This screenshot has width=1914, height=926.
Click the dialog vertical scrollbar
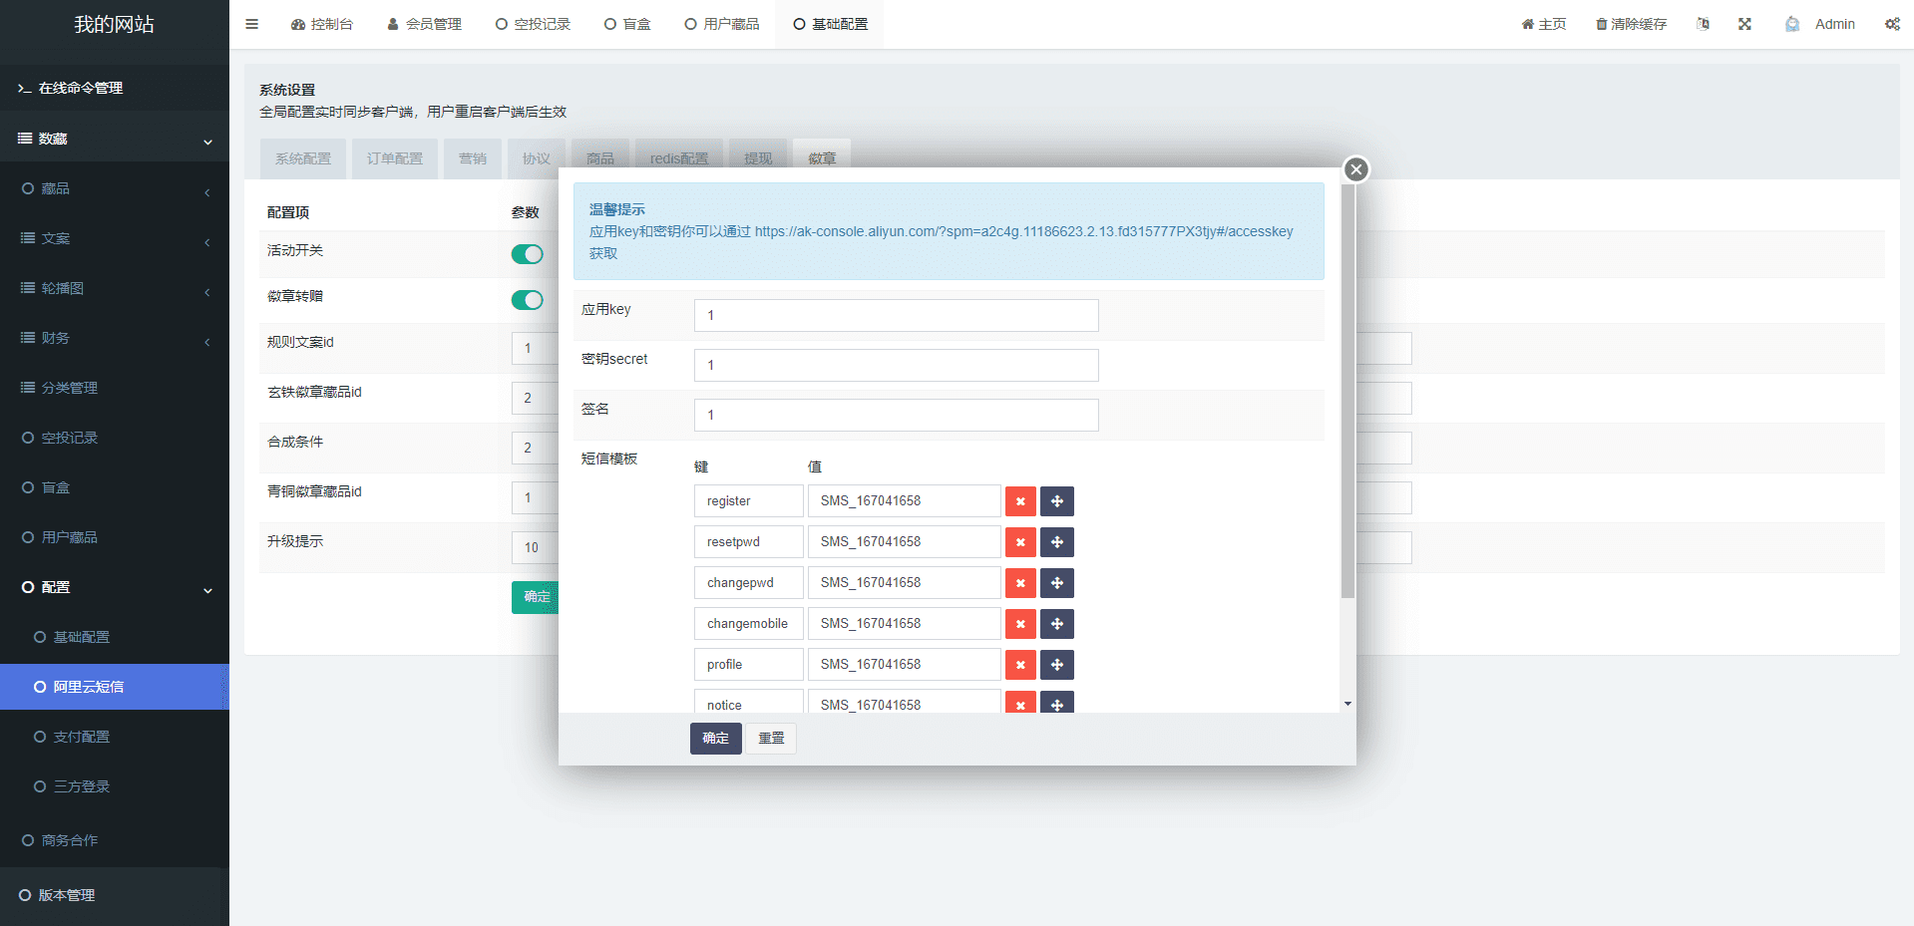(1347, 399)
